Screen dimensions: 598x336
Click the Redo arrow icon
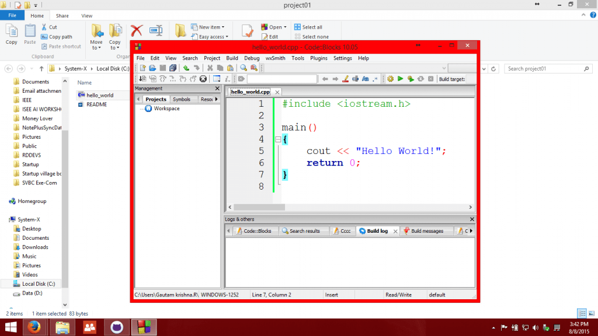(x=196, y=68)
